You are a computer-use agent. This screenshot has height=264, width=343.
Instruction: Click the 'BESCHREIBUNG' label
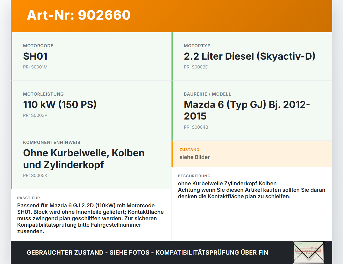[194, 176]
